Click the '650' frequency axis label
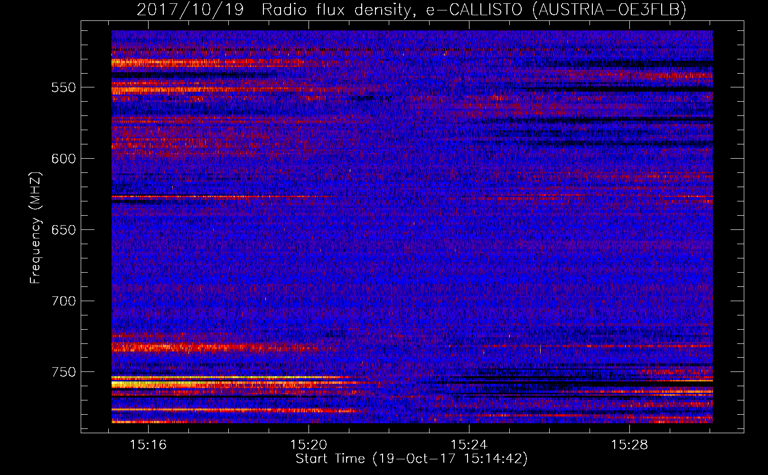 (64, 230)
